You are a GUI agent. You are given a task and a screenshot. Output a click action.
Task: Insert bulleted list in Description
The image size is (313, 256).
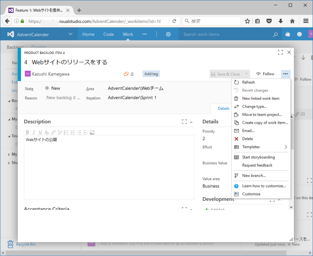66,132
